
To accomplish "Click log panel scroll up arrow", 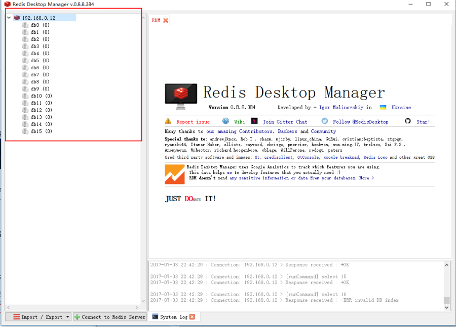I will point(447,265).
